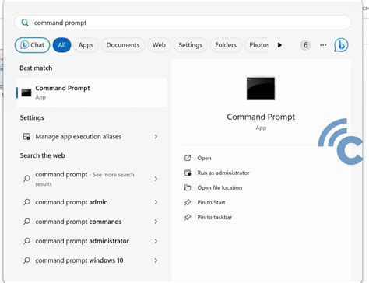Viewport: 369px width, 283px height.
Task: Click the 'Best match' heading
Action: [36, 68]
